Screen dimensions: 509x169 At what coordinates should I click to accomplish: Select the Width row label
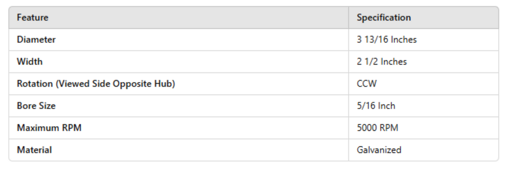[29, 62]
